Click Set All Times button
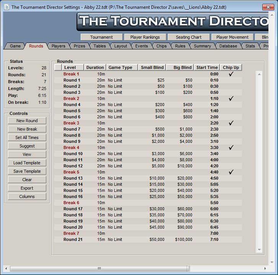The height and width of the screenshot is (275, 278). (27, 137)
